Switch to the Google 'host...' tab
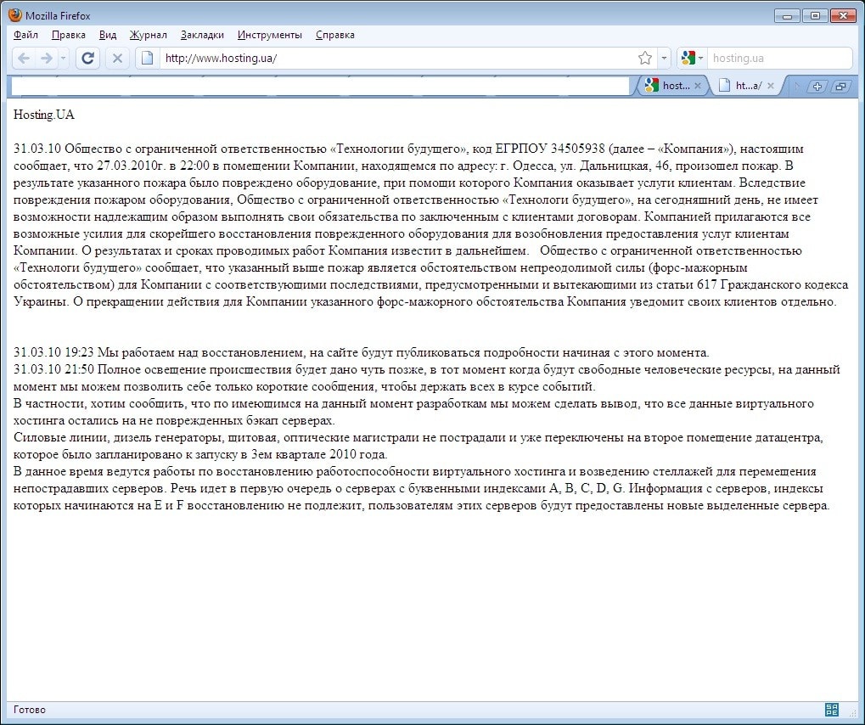Screen dimensions: 865x725 point(669,86)
